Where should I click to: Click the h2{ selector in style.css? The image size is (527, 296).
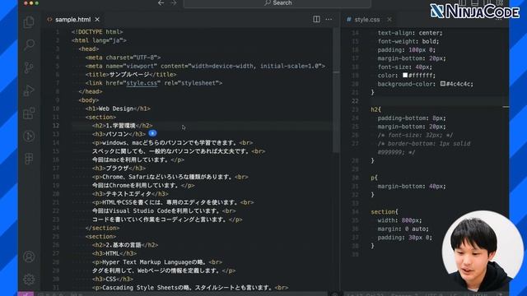coord(375,109)
